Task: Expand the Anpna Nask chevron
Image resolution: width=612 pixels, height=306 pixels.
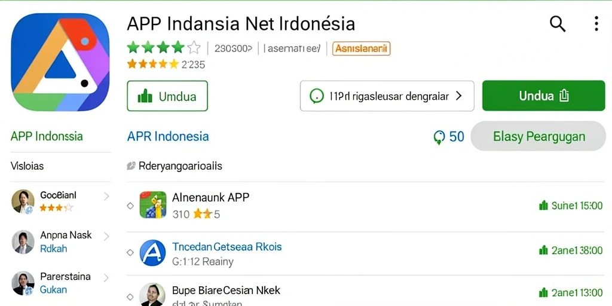Action: (106, 236)
